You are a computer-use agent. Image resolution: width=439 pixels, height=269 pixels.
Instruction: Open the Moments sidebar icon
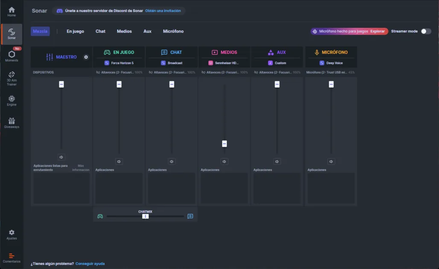tap(12, 56)
